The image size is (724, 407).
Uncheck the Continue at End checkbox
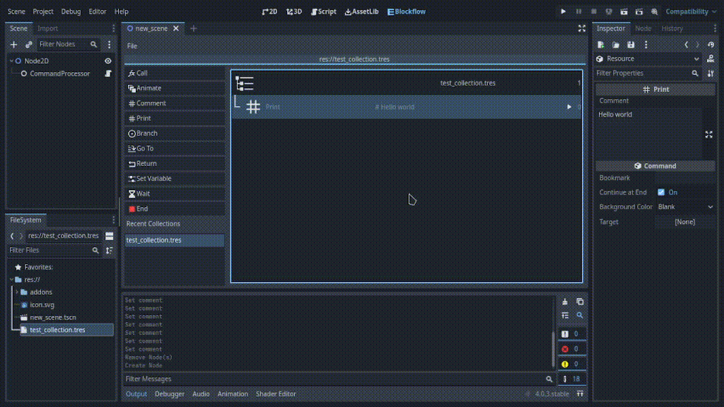[661, 192]
